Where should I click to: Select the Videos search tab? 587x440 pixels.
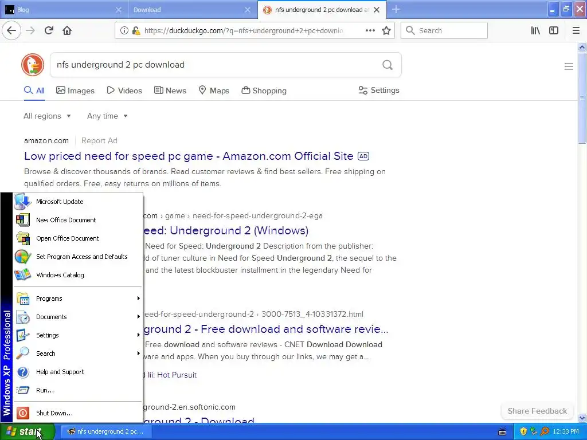[x=124, y=91]
